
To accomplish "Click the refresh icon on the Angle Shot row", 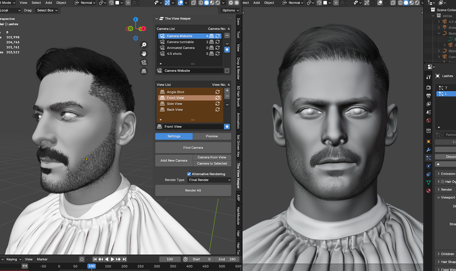I will pos(218,92).
